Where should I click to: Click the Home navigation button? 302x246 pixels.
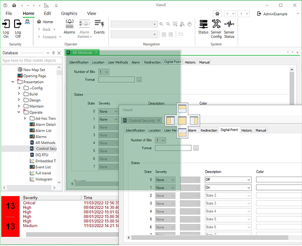(45, 22)
